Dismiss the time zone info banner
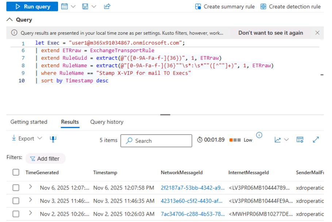Screen dimensions: 332x222 (x=317, y=33)
